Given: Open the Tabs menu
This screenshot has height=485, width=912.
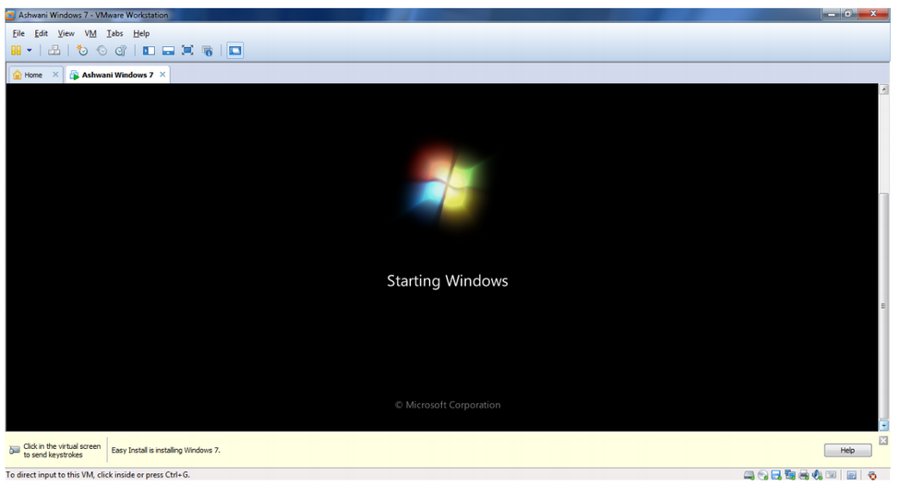Looking at the screenshot, I should point(114,33).
